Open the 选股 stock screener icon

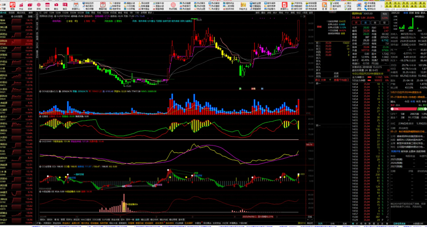324,6
